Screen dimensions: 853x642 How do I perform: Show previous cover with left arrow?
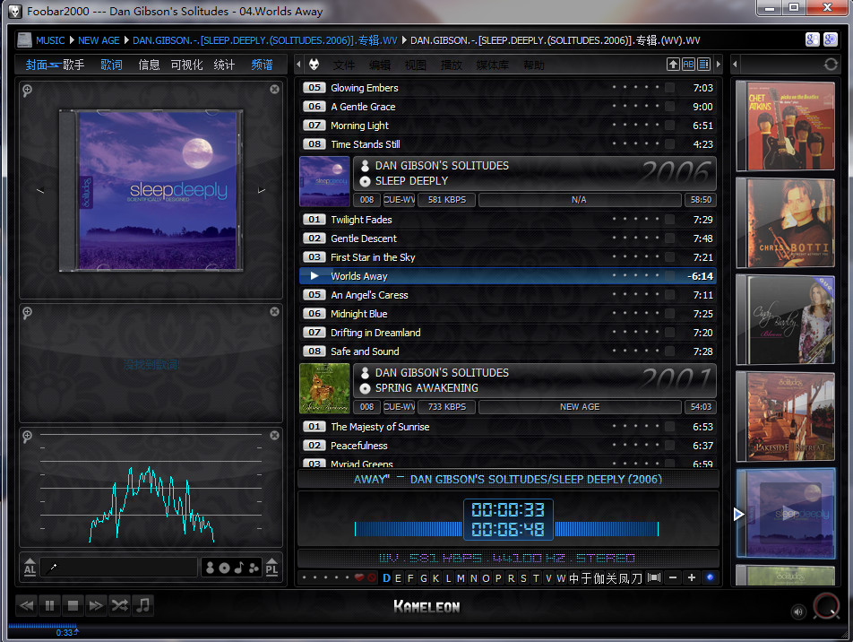40,190
